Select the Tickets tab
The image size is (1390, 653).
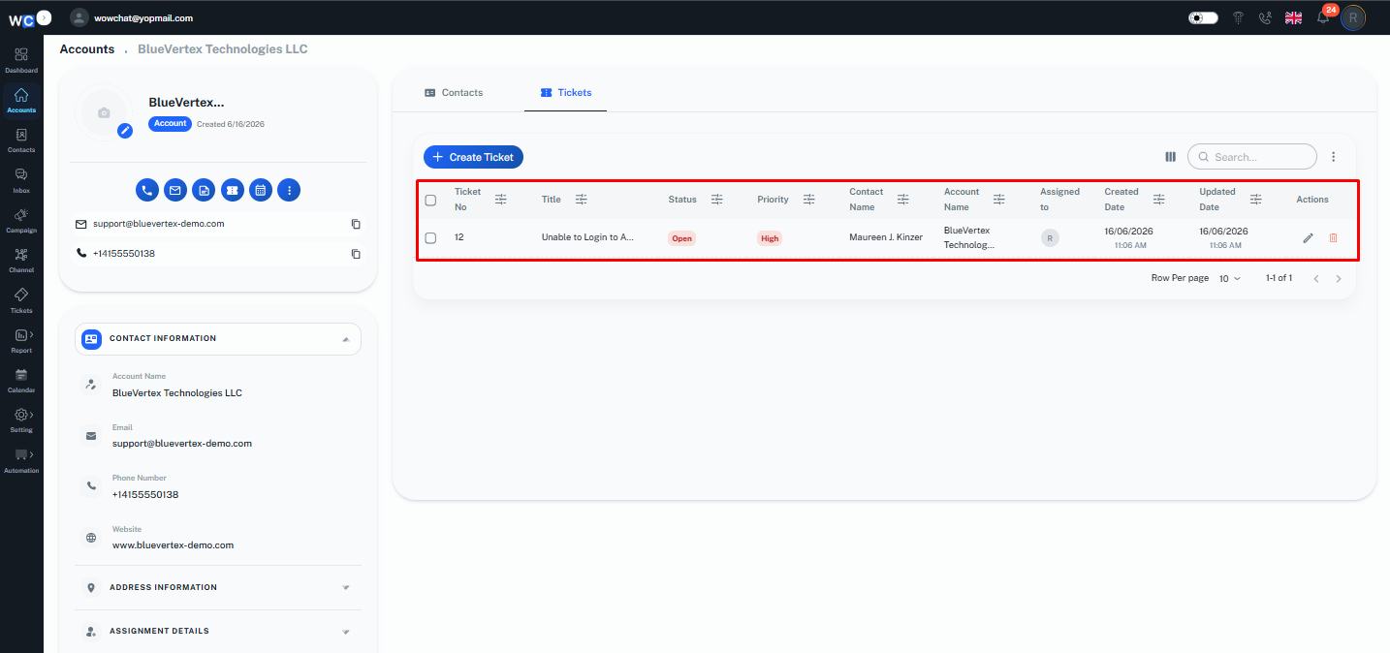pos(566,93)
